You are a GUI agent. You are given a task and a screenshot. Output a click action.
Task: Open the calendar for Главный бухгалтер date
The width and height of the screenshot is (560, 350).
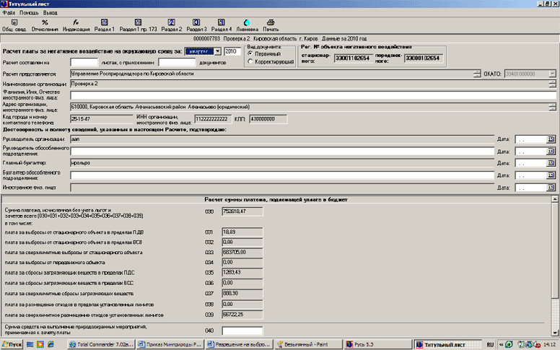(x=551, y=164)
